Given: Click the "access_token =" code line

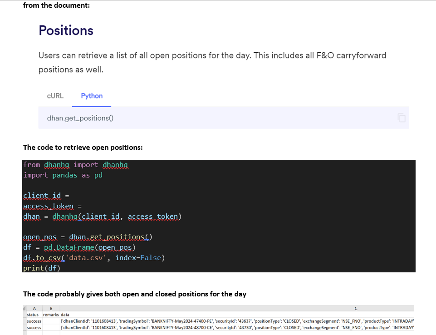Looking at the screenshot, I should (x=52, y=206).
